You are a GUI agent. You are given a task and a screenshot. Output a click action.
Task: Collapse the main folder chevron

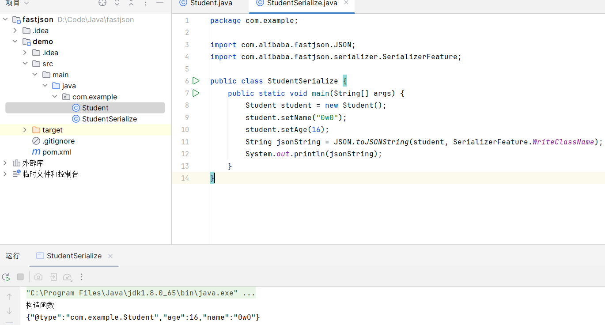35,75
